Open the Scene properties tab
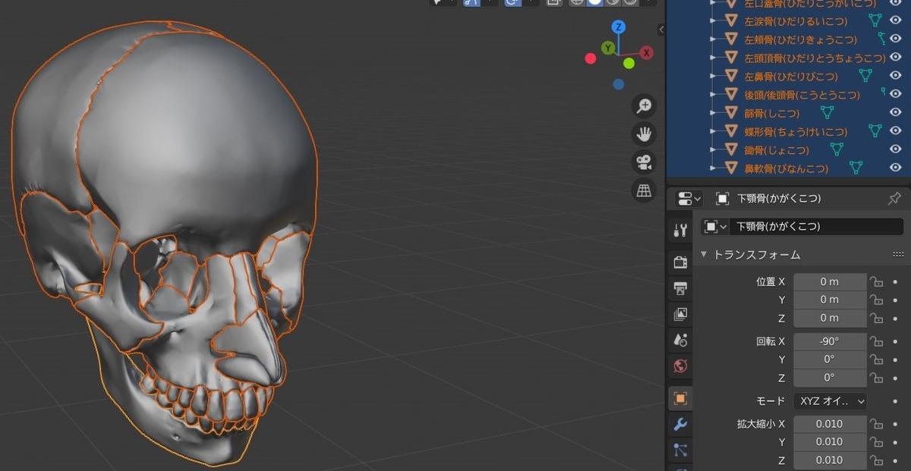 [x=680, y=341]
